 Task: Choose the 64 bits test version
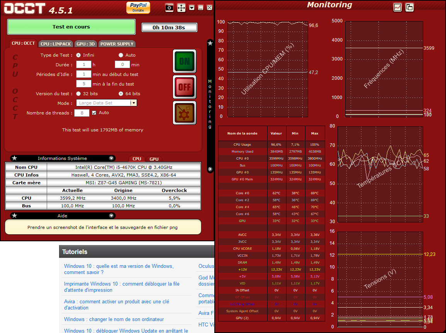click(x=121, y=94)
